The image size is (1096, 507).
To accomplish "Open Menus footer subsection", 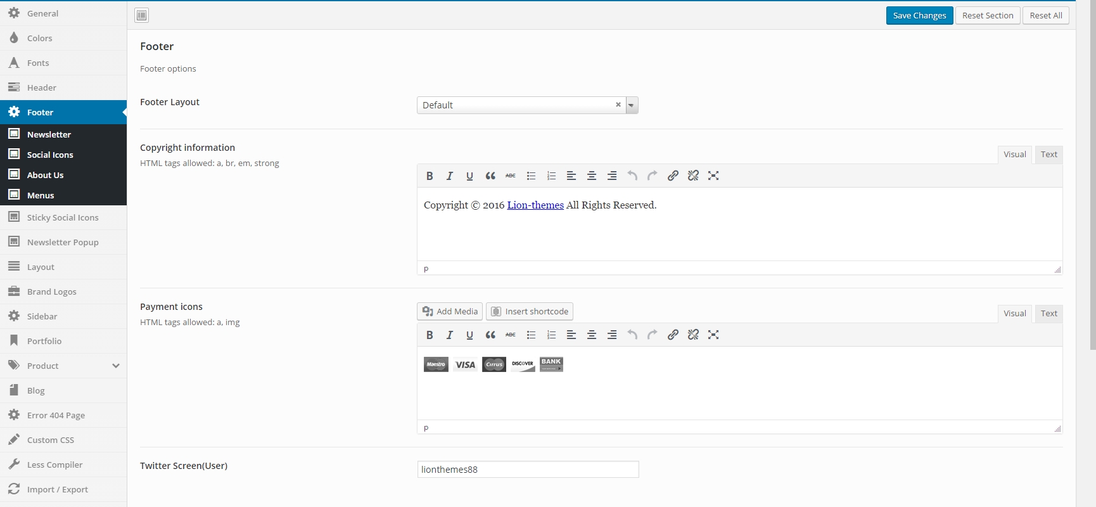I will (x=63, y=195).
